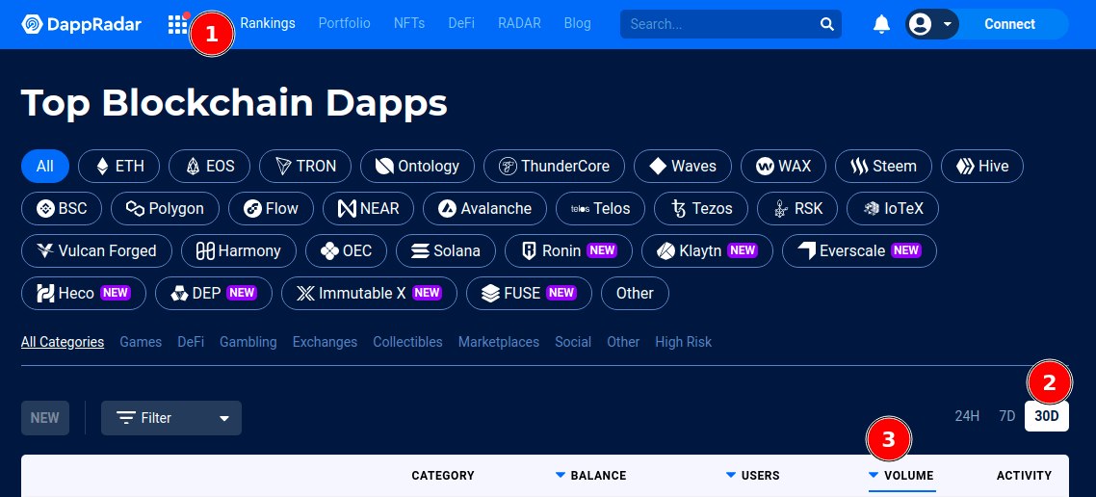Select the Avalanche blockchain filter

pos(484,208)
